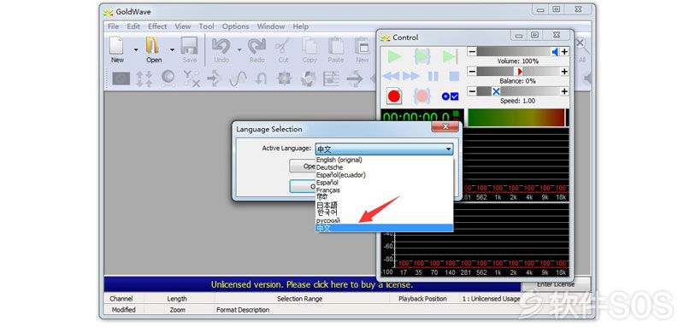Increase speed with plus button
Viewport: 684px width, 327px height.
(564, 91)
